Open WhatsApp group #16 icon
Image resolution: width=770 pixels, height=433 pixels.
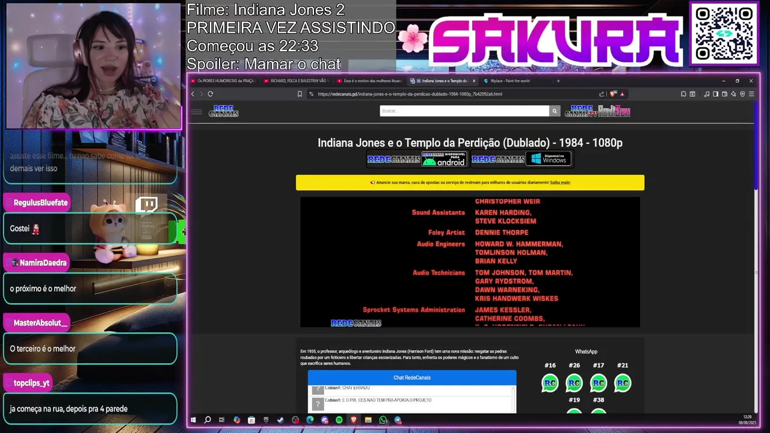coord(550,383)
